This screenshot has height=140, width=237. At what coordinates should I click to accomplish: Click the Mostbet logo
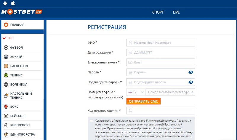pos(21,12)
